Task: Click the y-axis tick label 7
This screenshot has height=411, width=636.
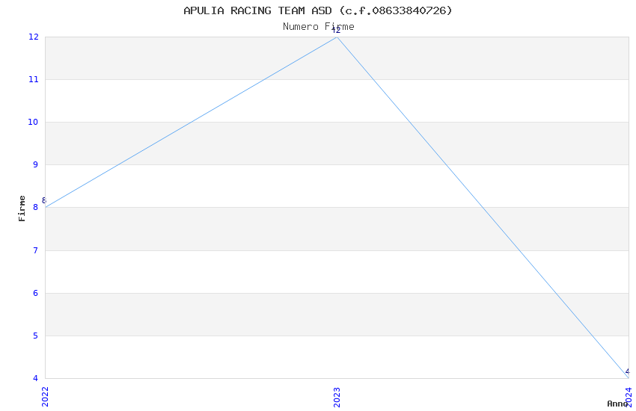Action: pos(36,250)
